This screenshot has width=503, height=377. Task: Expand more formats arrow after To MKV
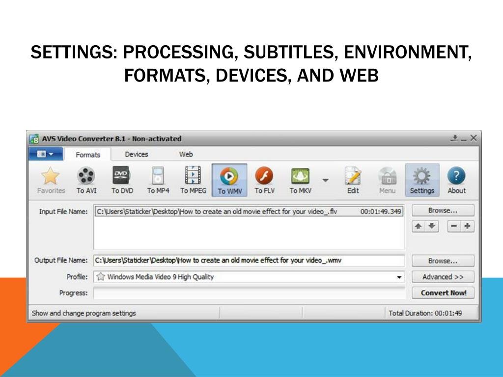[325, 180]
